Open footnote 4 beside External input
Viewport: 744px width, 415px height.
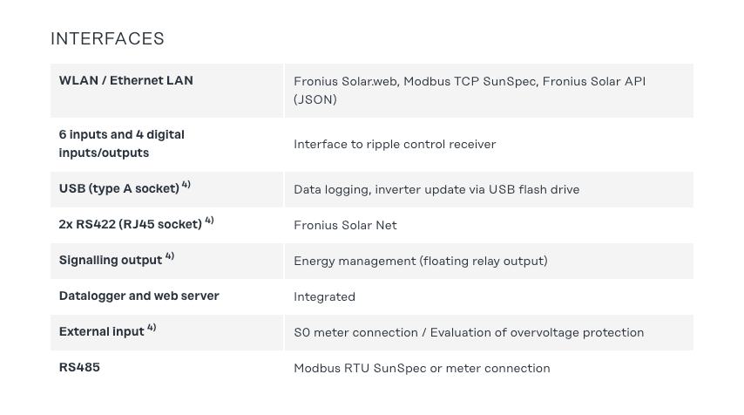(152, 328)
